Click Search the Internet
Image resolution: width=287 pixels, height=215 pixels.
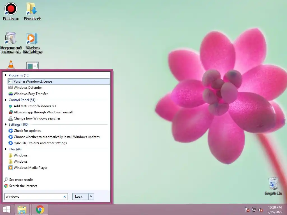[23, 186]
